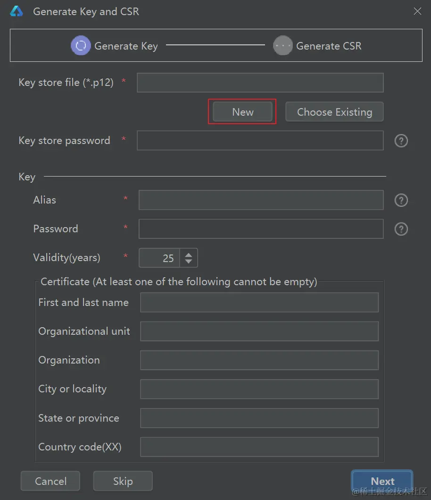The height and width of the screenshot is (500, 431).
Task: Decrease the validity years with the down arrow
Action: (189, 261)
